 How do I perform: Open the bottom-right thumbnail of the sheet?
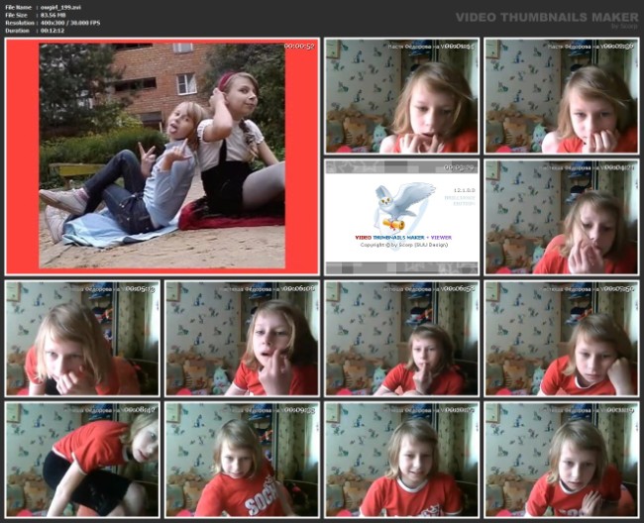click(x=561, y=459)
